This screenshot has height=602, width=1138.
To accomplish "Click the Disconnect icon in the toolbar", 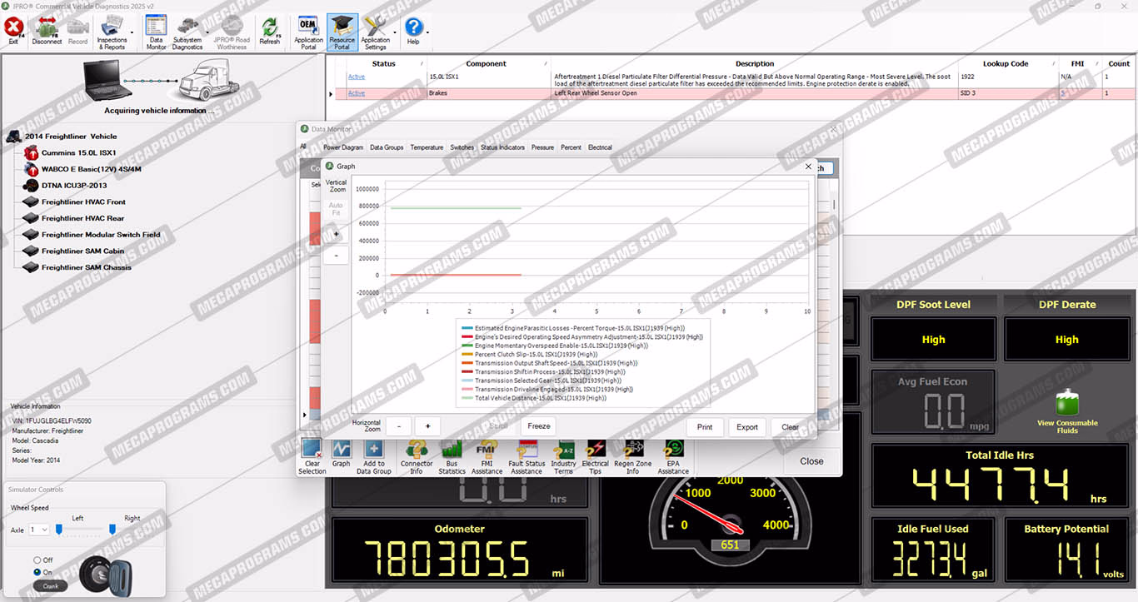I will click(x=47, y=32).
